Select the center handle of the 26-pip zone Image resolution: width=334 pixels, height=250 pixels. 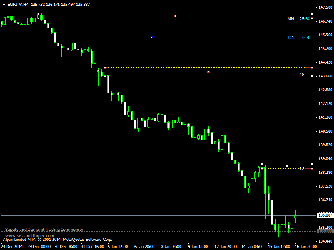click(287, 166)
